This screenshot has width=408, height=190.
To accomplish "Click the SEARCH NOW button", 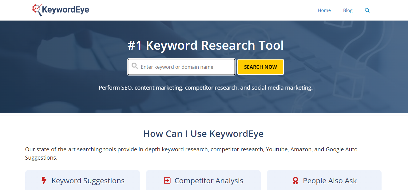I will coord(260,67).
